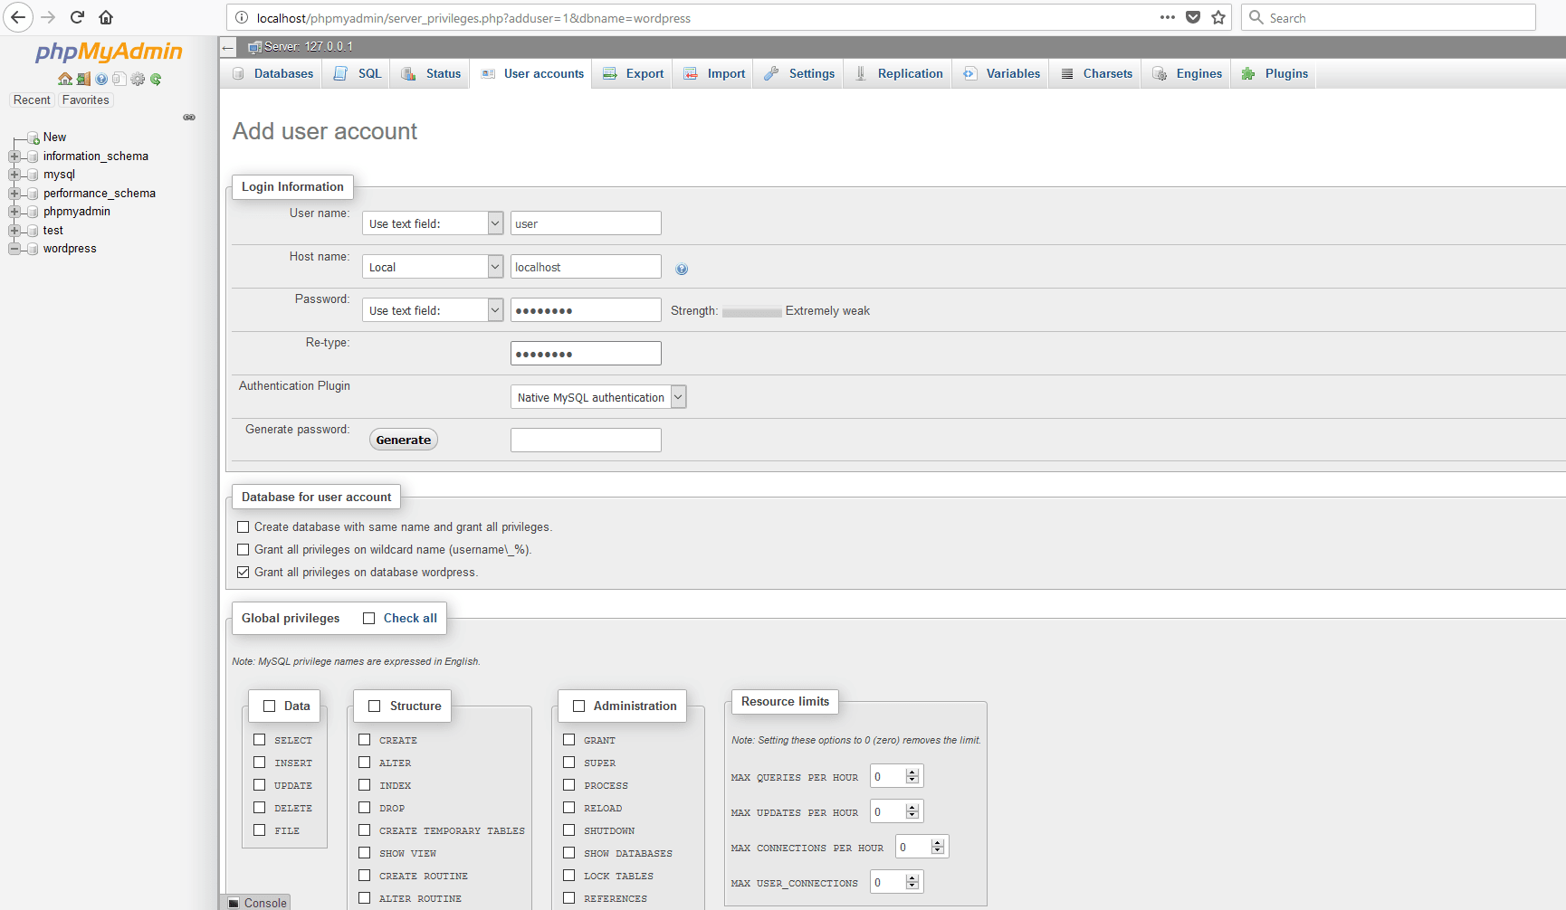Collapse the wordpress database node
The height and width of the screenshot is (910, 1566).
point(14,249)
